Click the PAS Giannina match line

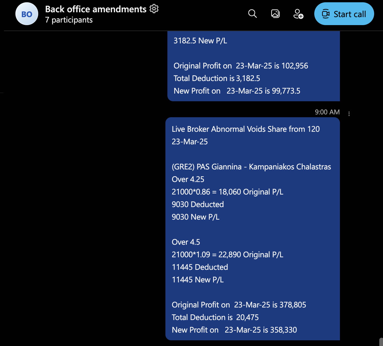(x=251, y=167)
